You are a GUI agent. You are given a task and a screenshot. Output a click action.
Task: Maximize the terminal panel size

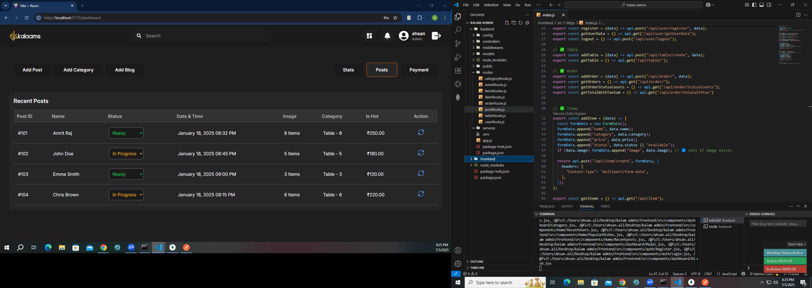click(798, 206)
